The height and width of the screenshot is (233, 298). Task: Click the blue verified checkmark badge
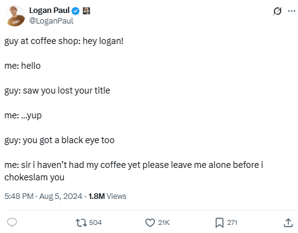[76, 11]
